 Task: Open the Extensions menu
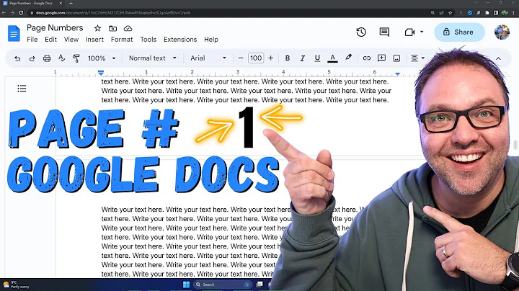tap(180, 40)
